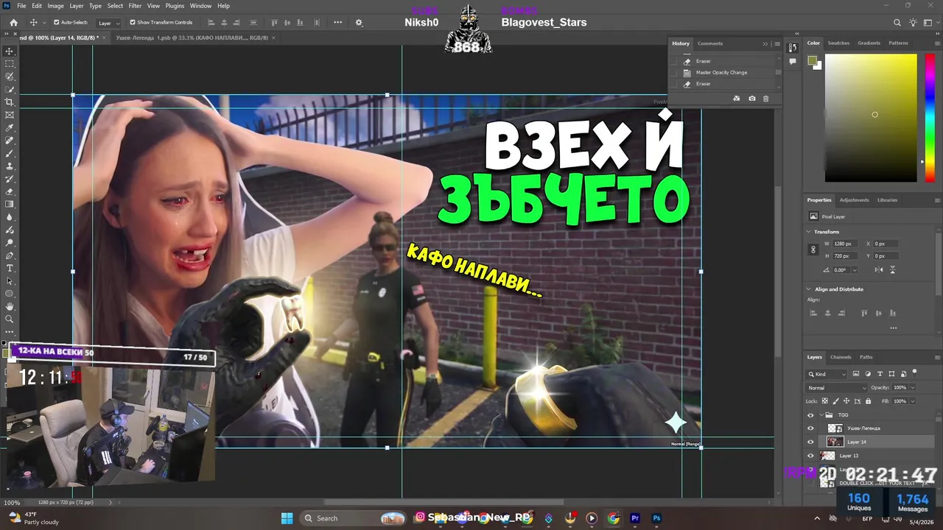Open the blend mode Normal dropdown
This screenshot has width=943, height=530.
(837, 388)
